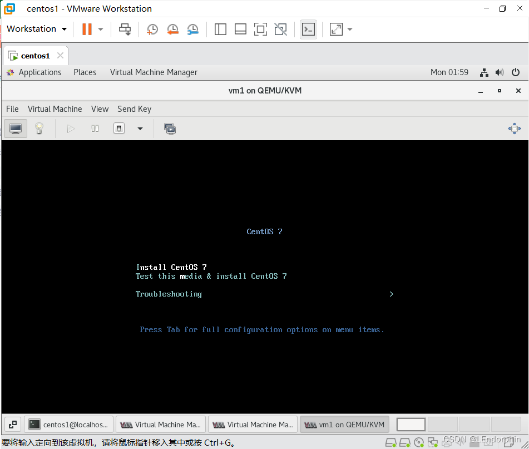Click the network adapter status icon
The width and height of the screenshot is (529, 449).
(433, 442)
